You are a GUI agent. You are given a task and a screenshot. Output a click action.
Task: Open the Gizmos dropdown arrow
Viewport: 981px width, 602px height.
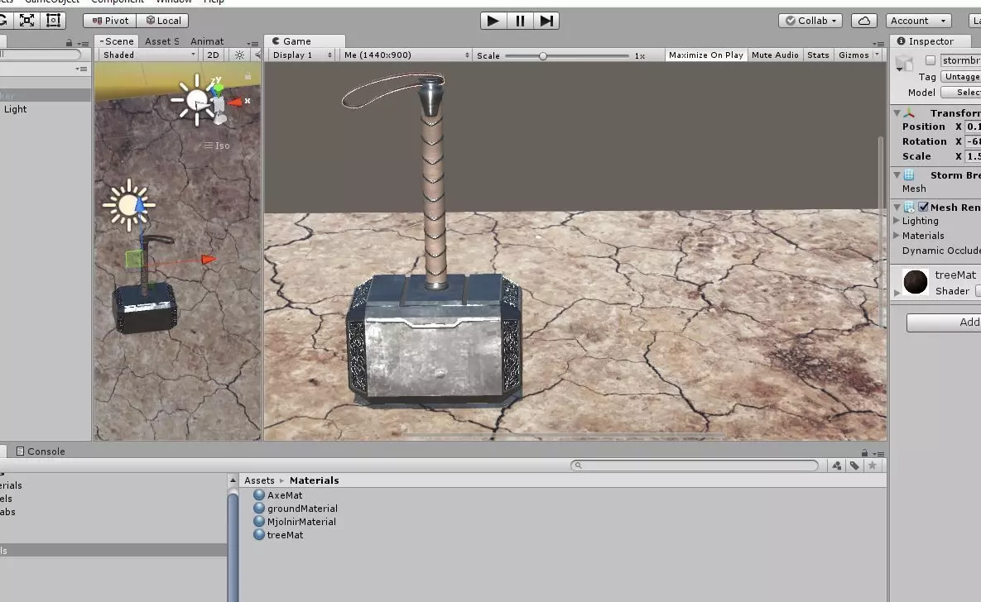[877, 55]
